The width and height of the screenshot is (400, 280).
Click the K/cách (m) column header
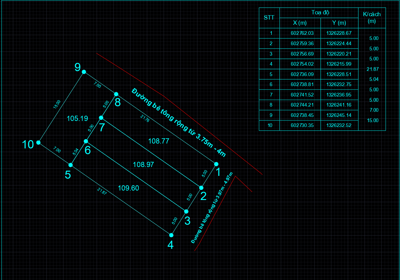tap(372, 18)
